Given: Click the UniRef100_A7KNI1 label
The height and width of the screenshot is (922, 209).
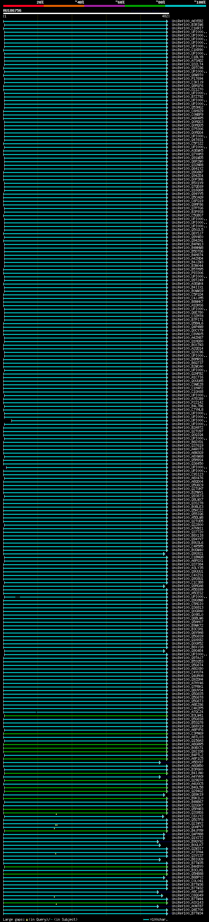Looking at the screenshot, I should point(187,528).
